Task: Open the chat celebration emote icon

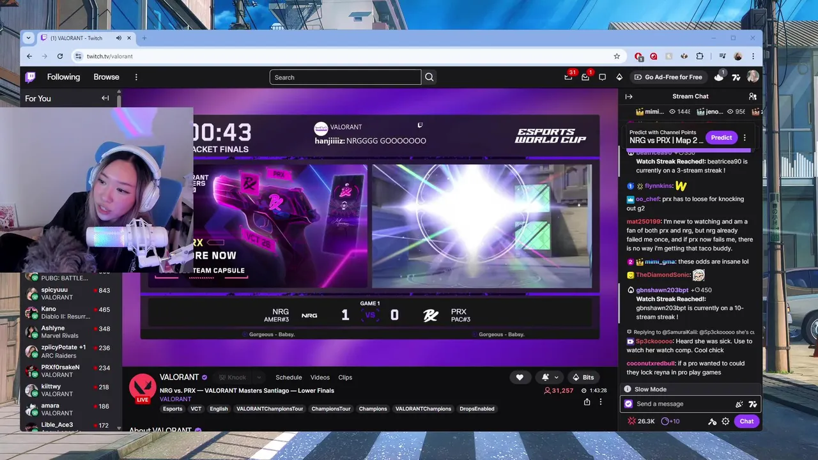Action: [739, 404]
